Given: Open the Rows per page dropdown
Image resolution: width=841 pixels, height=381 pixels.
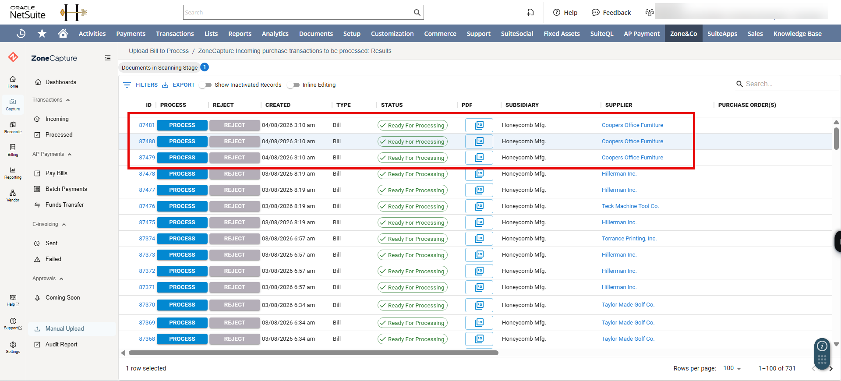Looking at the screenshot, I should (732, 368).
